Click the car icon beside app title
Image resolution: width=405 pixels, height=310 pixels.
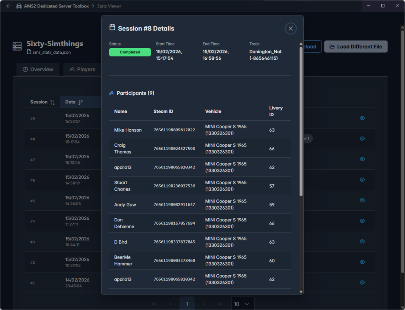point(19,6)
